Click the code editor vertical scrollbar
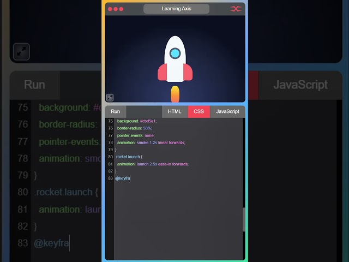349x262 pixels. point(244,219)
